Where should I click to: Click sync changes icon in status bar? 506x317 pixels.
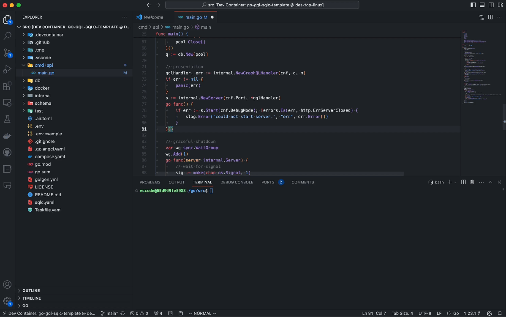(x=122, y=313)
